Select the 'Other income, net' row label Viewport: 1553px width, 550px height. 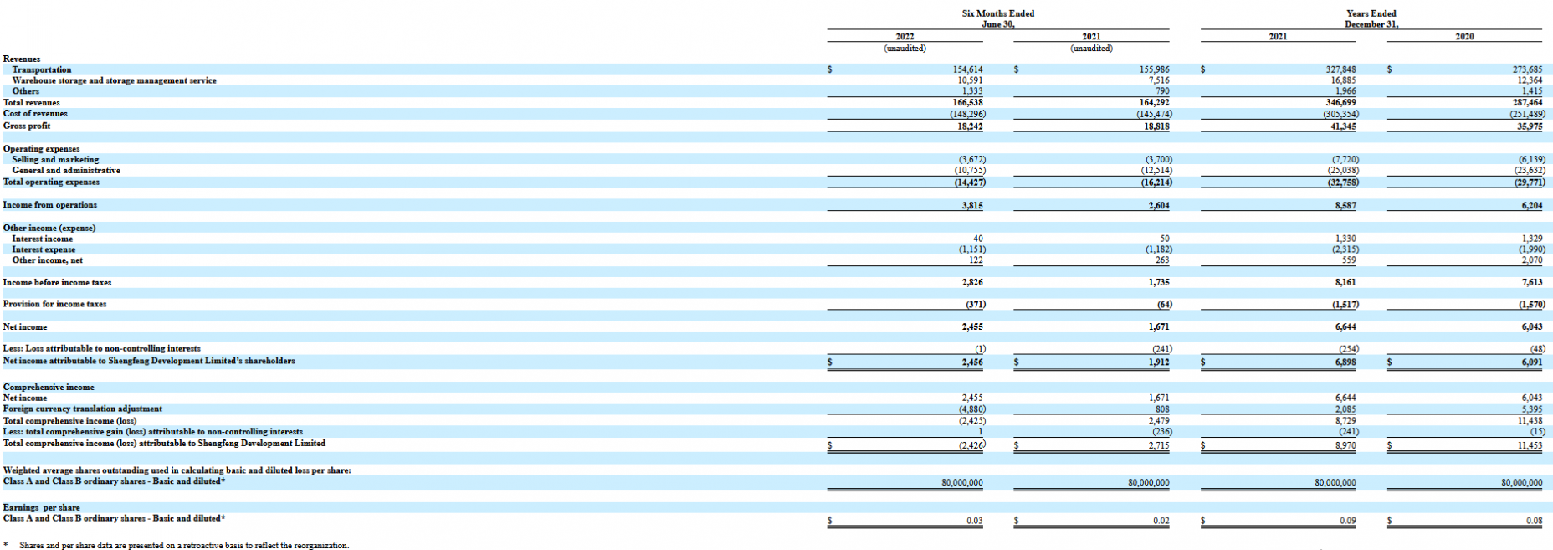(x=47, y=260)
